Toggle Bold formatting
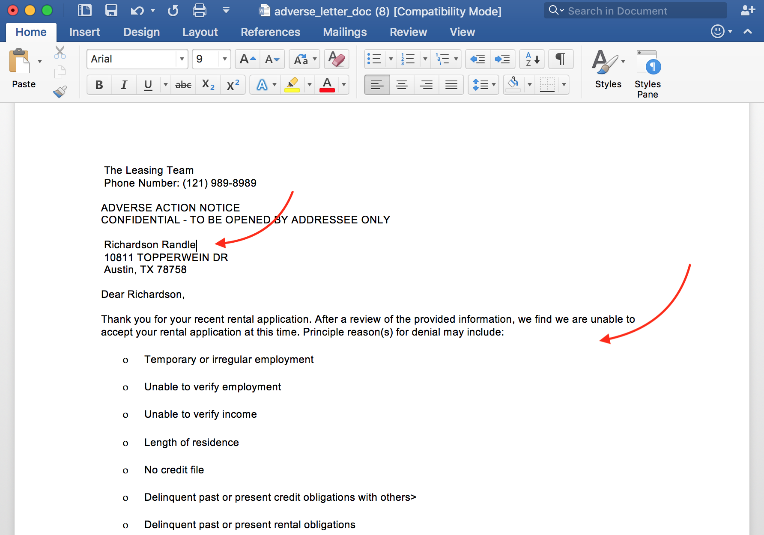This screenshot has height=535, width=764. [x=99, y=85]
